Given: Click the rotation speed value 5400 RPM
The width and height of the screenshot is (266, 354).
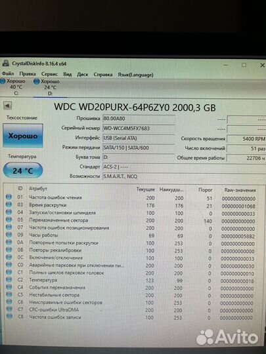Looking at the screenshot, I should (246, 139).
